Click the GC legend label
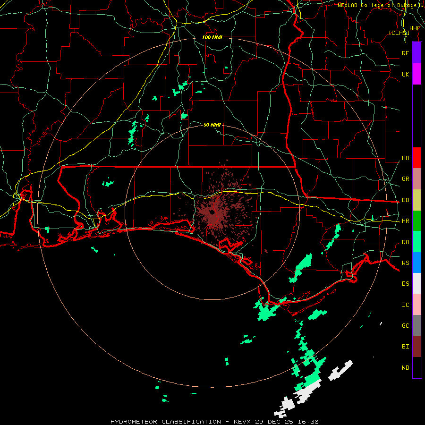Image resolution: width=425 pixels, height=425 pixels. click(x=405, y=325)
